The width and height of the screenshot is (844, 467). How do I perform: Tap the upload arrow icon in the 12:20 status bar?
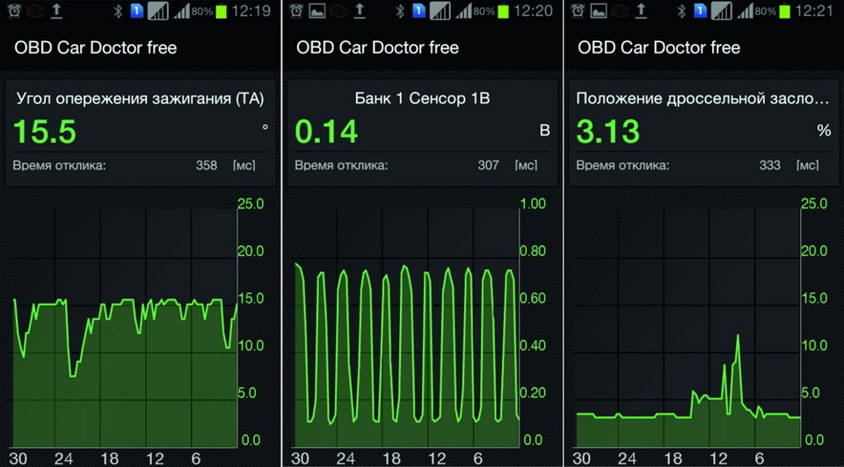click(x=359, y=11)
